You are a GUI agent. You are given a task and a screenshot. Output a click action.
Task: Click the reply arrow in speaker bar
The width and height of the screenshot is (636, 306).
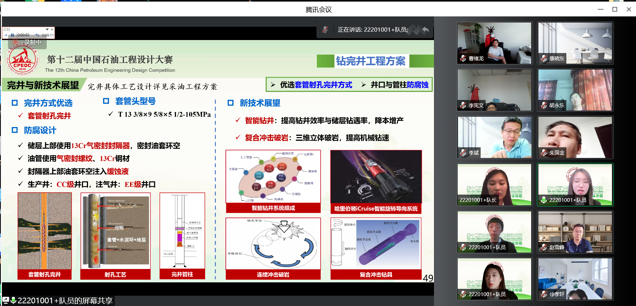click(425, 30)
